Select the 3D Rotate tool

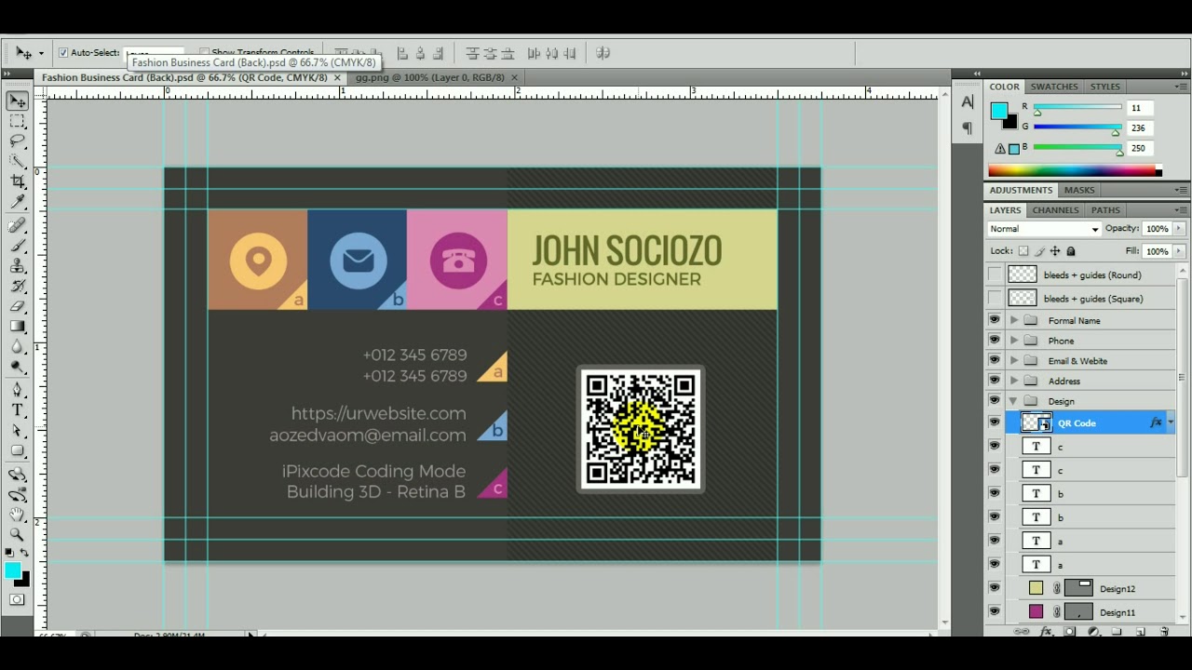18,474
